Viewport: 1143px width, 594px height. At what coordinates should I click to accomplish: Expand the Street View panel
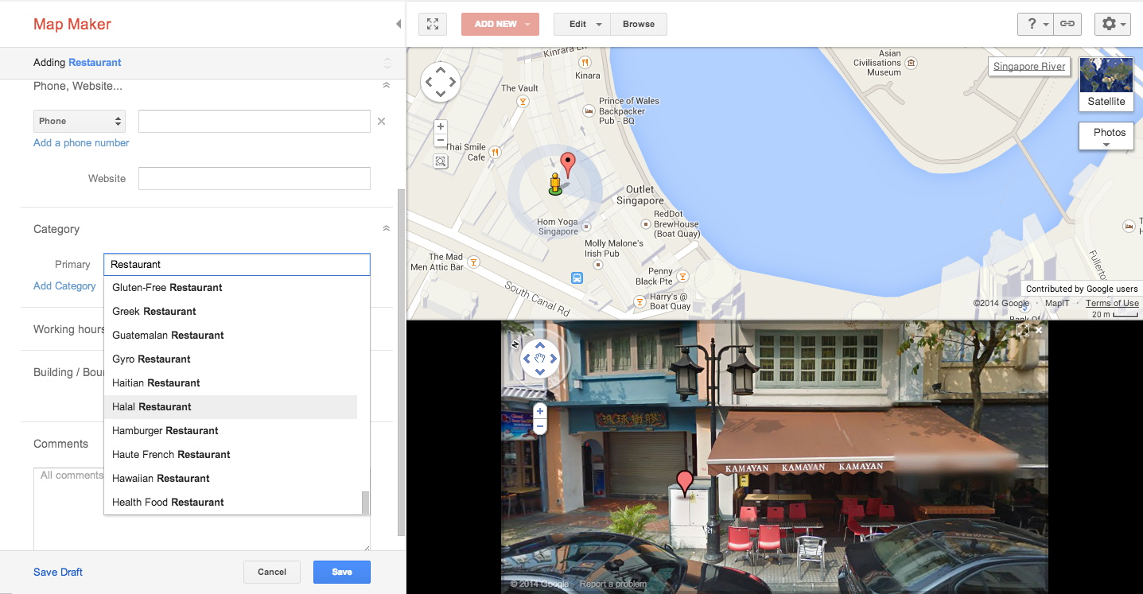[x=1023, y=329]
